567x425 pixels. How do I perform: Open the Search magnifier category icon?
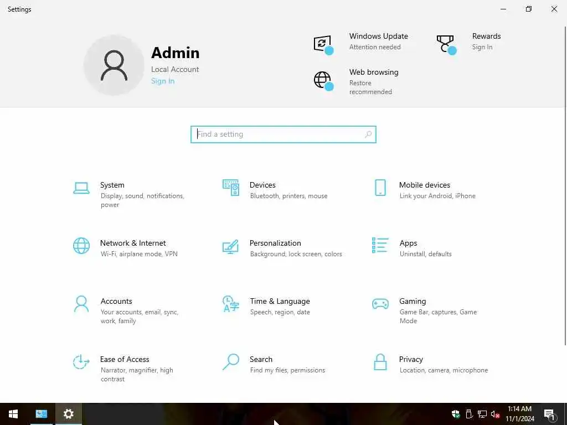pyautogui.click(x=231, y=362)
